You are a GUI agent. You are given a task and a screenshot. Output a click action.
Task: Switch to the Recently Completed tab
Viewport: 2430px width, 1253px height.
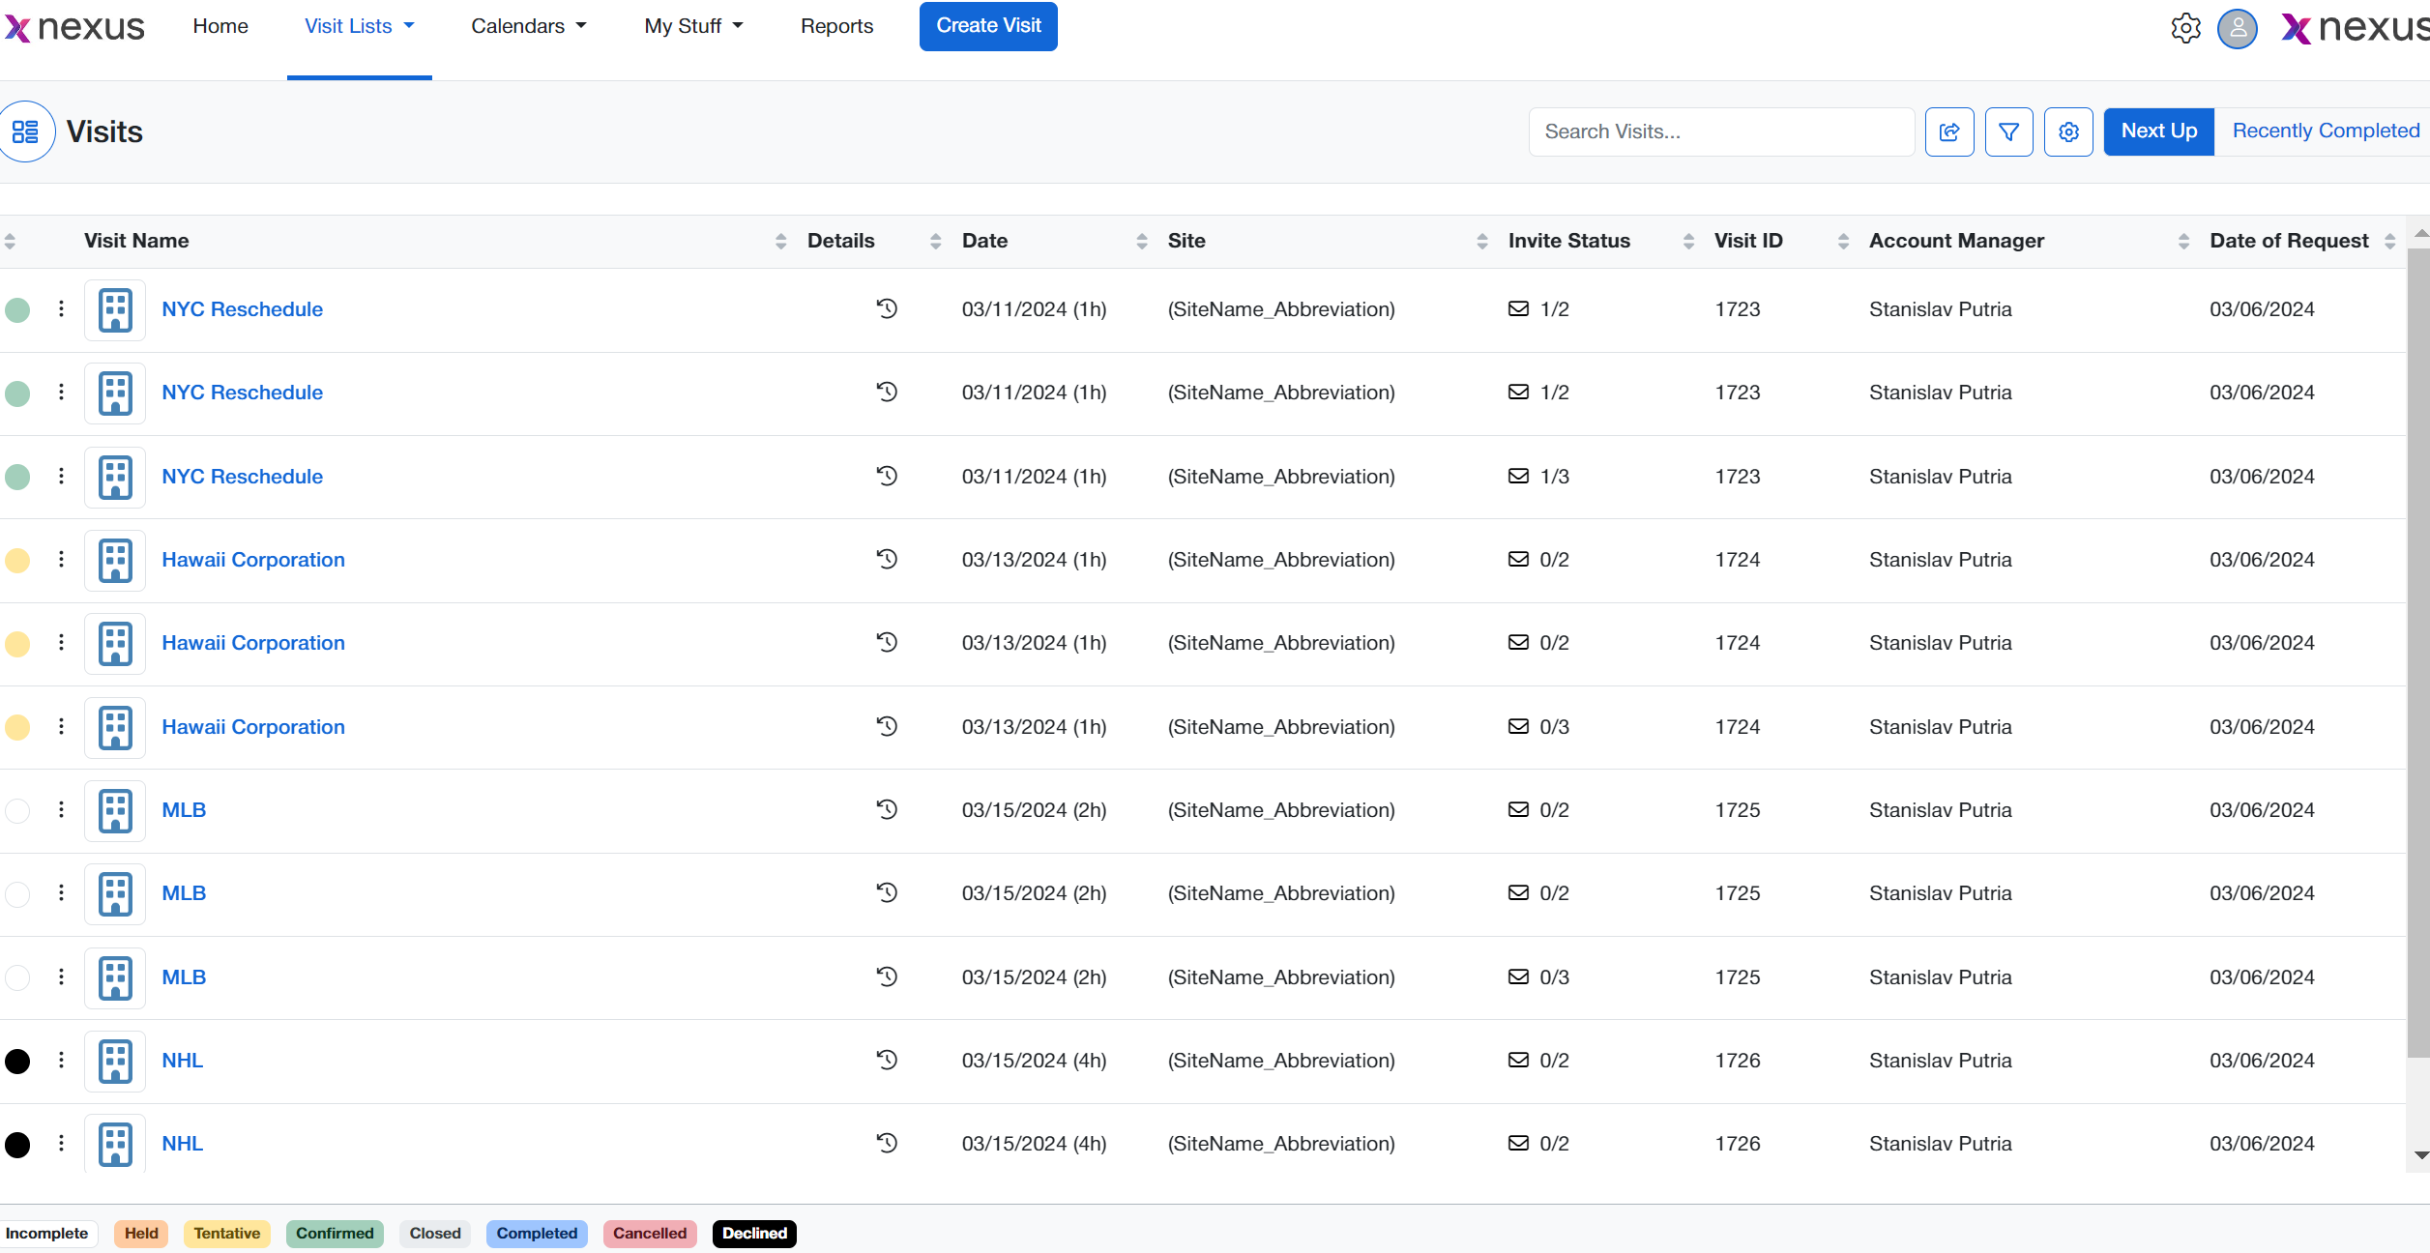[2325, 131]
